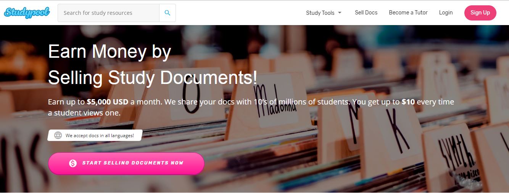Click the pink Sign Up button
Screen dimensions: 509x193
(x=480, y=13)
